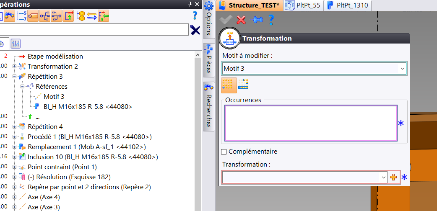This screenshot has height=211, width=437.
Task: Click the red X cancel icon
Action: [x=241, y=20]
